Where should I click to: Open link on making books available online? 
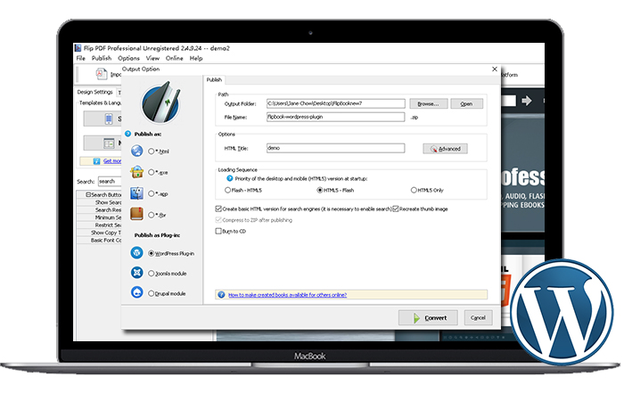pos(287,295)
